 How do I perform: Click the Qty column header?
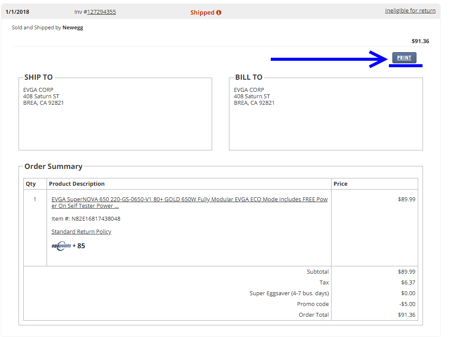[31, 184]
